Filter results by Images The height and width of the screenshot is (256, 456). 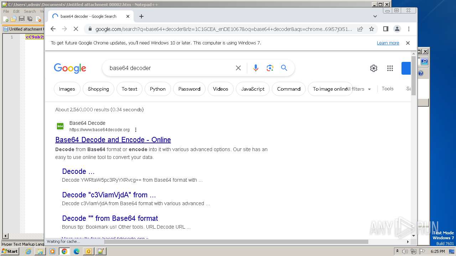point(67,89)
